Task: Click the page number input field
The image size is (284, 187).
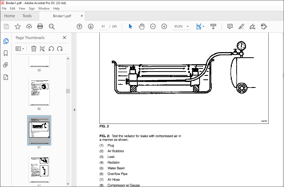Action: [x=103, y=26]
